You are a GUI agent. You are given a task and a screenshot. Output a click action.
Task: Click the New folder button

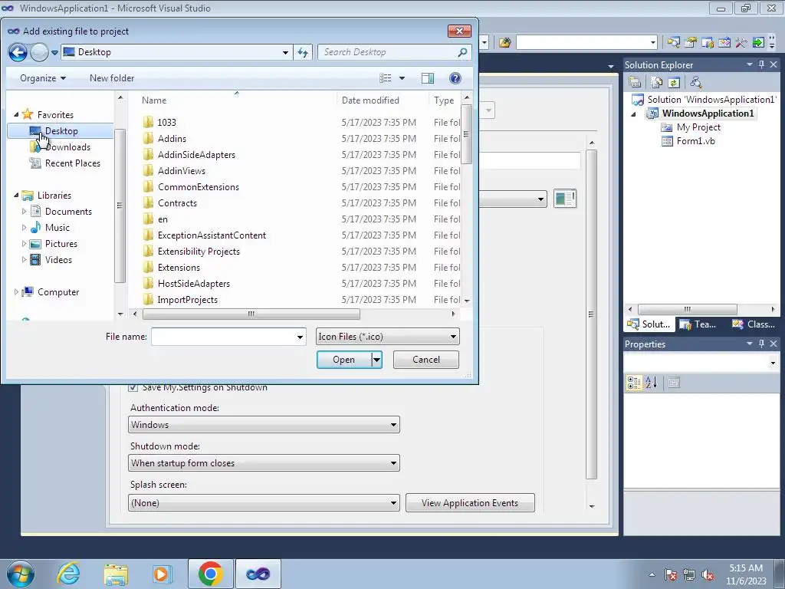[112, 78]
